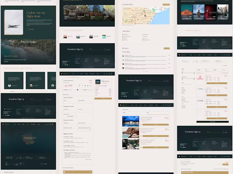Collapse the Price filter section

pyautogui.click(x=195, y=71)
